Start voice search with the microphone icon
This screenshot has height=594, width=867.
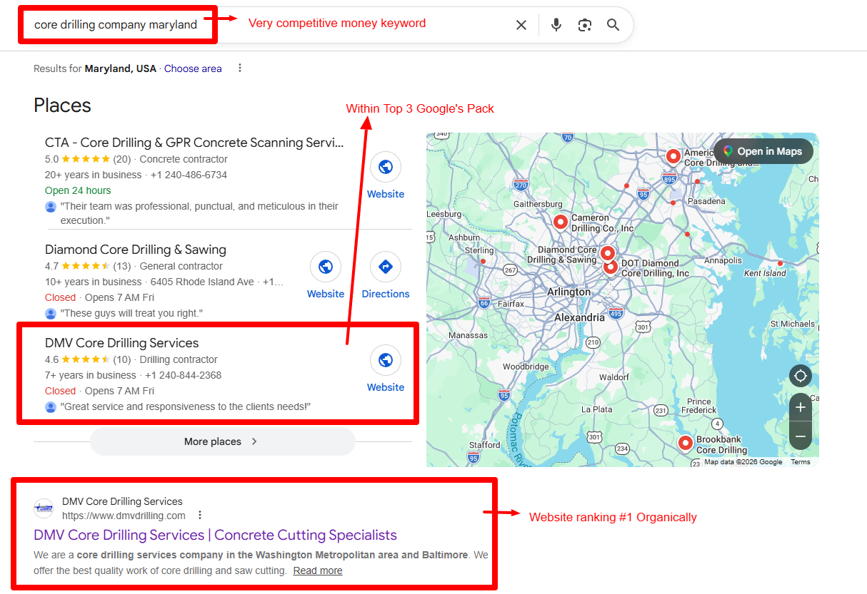pos(556,25)
